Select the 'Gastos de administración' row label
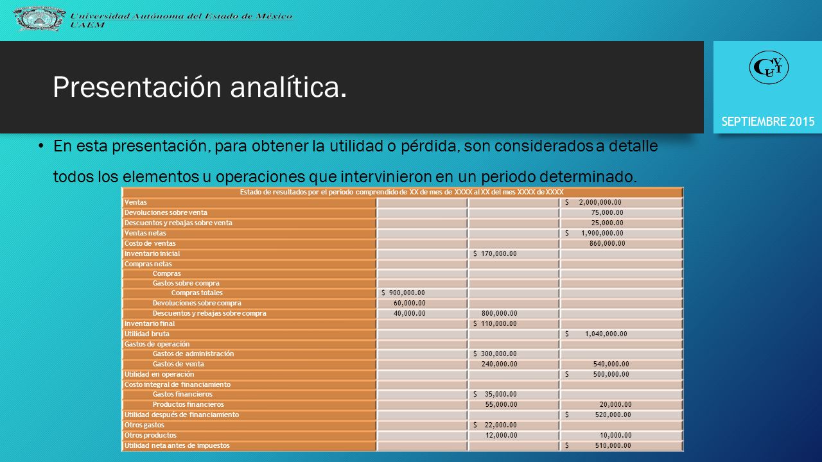Screen dimensions: 822x462 pos(193,354)
